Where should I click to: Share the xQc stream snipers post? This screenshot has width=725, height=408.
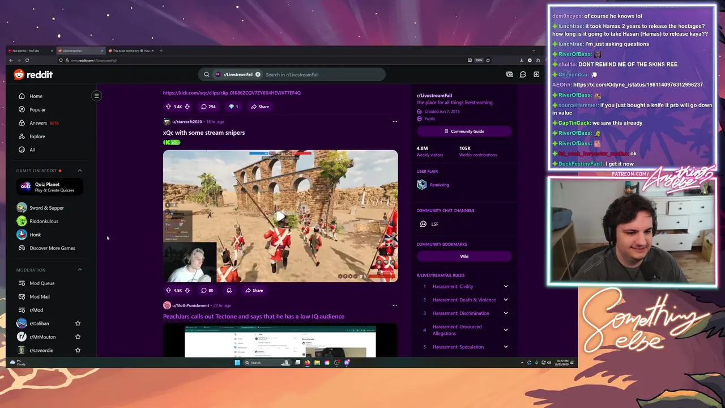(x=254, y=290)
